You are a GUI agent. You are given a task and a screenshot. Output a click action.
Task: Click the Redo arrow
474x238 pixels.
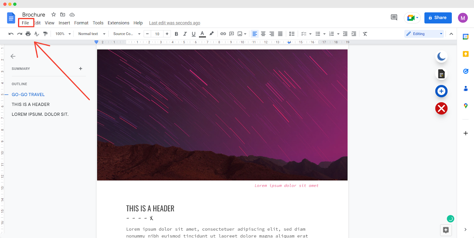[20, 34]
